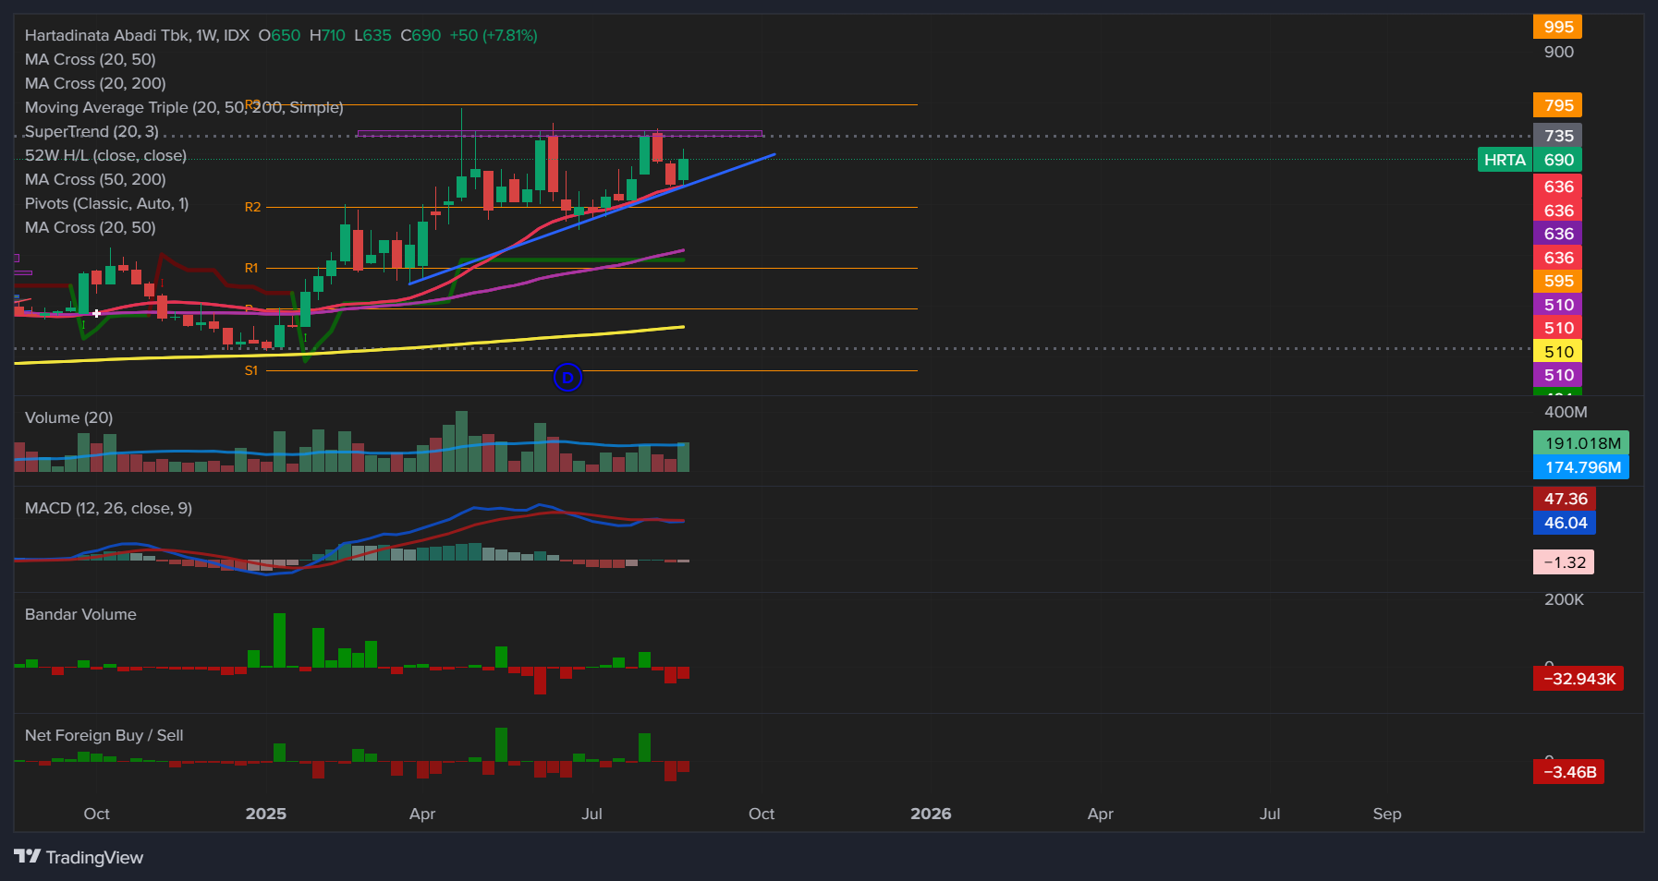Click the green HRTA symbol tag
The width and height of the screenshot is (1658, 881).
pyautogui.click(x=1505, y=160)
